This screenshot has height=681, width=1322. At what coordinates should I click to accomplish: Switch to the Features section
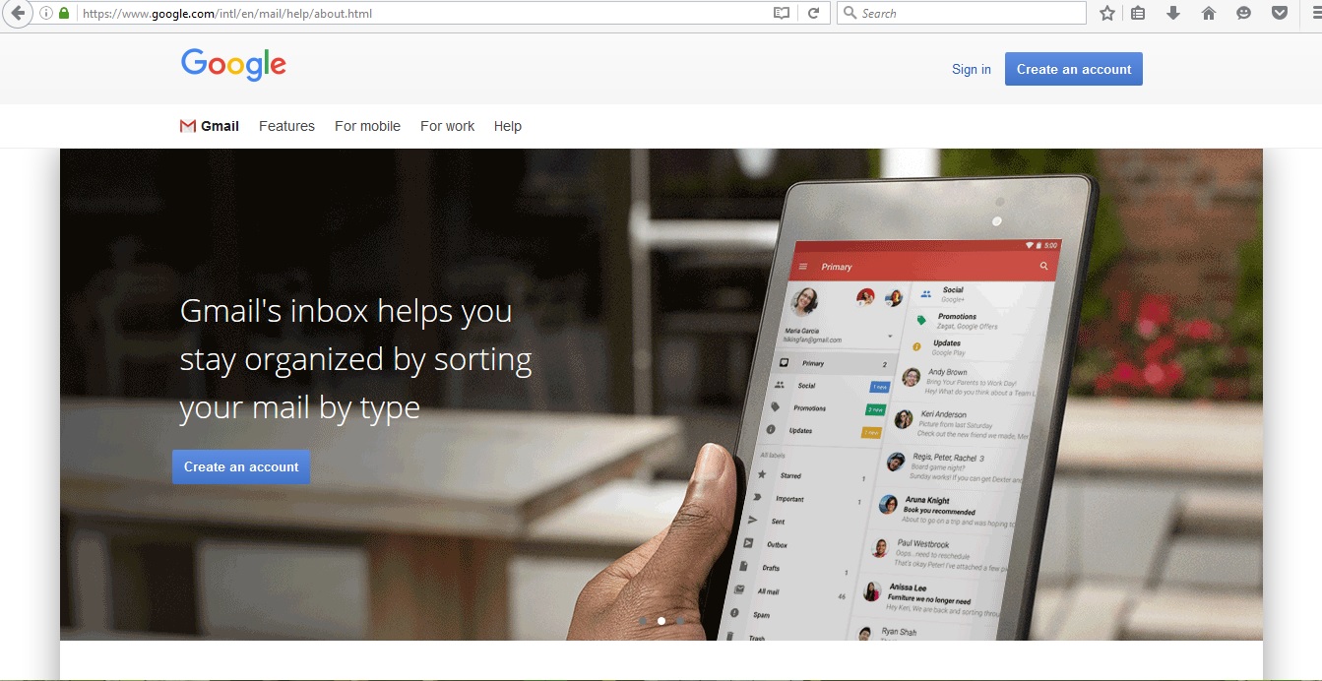(x=286, y=126)
